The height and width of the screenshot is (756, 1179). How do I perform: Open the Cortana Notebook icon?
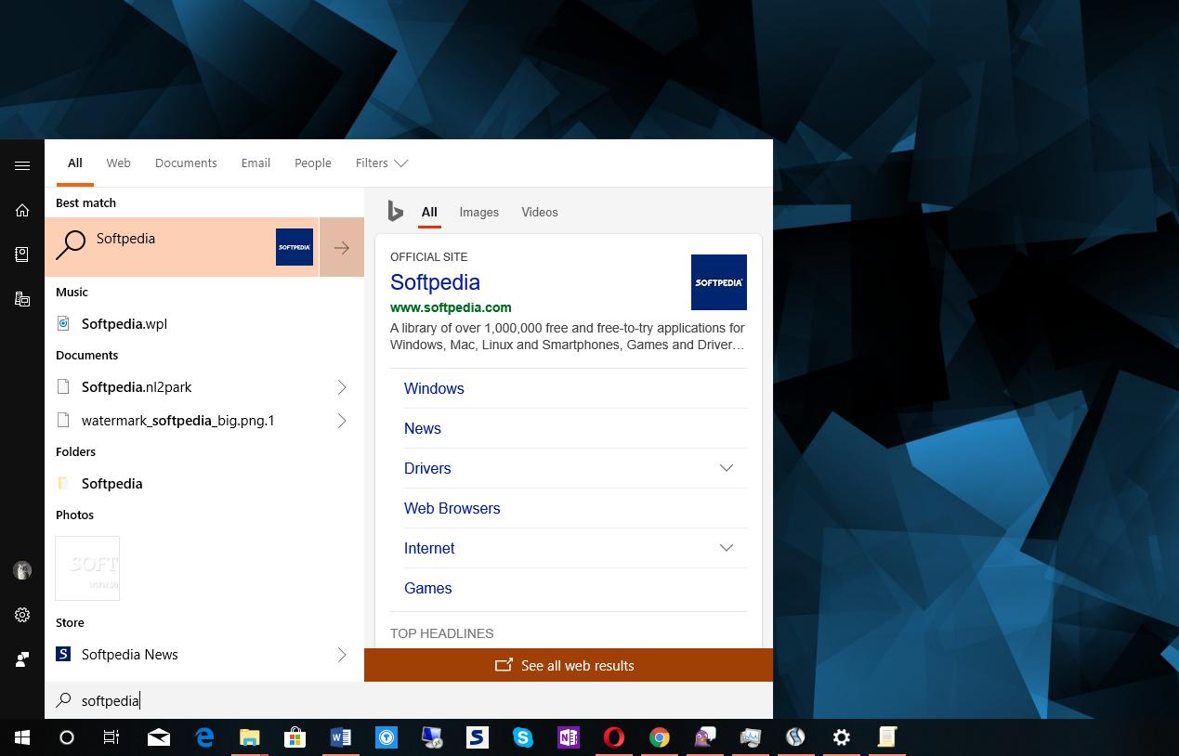click(x=22, y=254)
